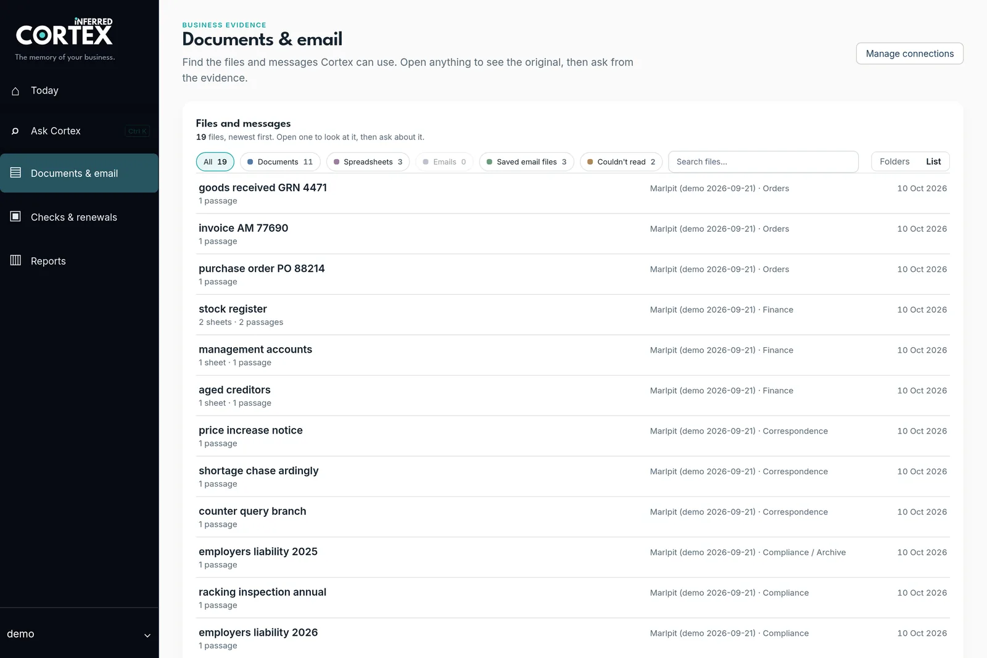Viewport: 987px width, 658px height.
Task: Open the Reports section
Action: pos(79,261)
